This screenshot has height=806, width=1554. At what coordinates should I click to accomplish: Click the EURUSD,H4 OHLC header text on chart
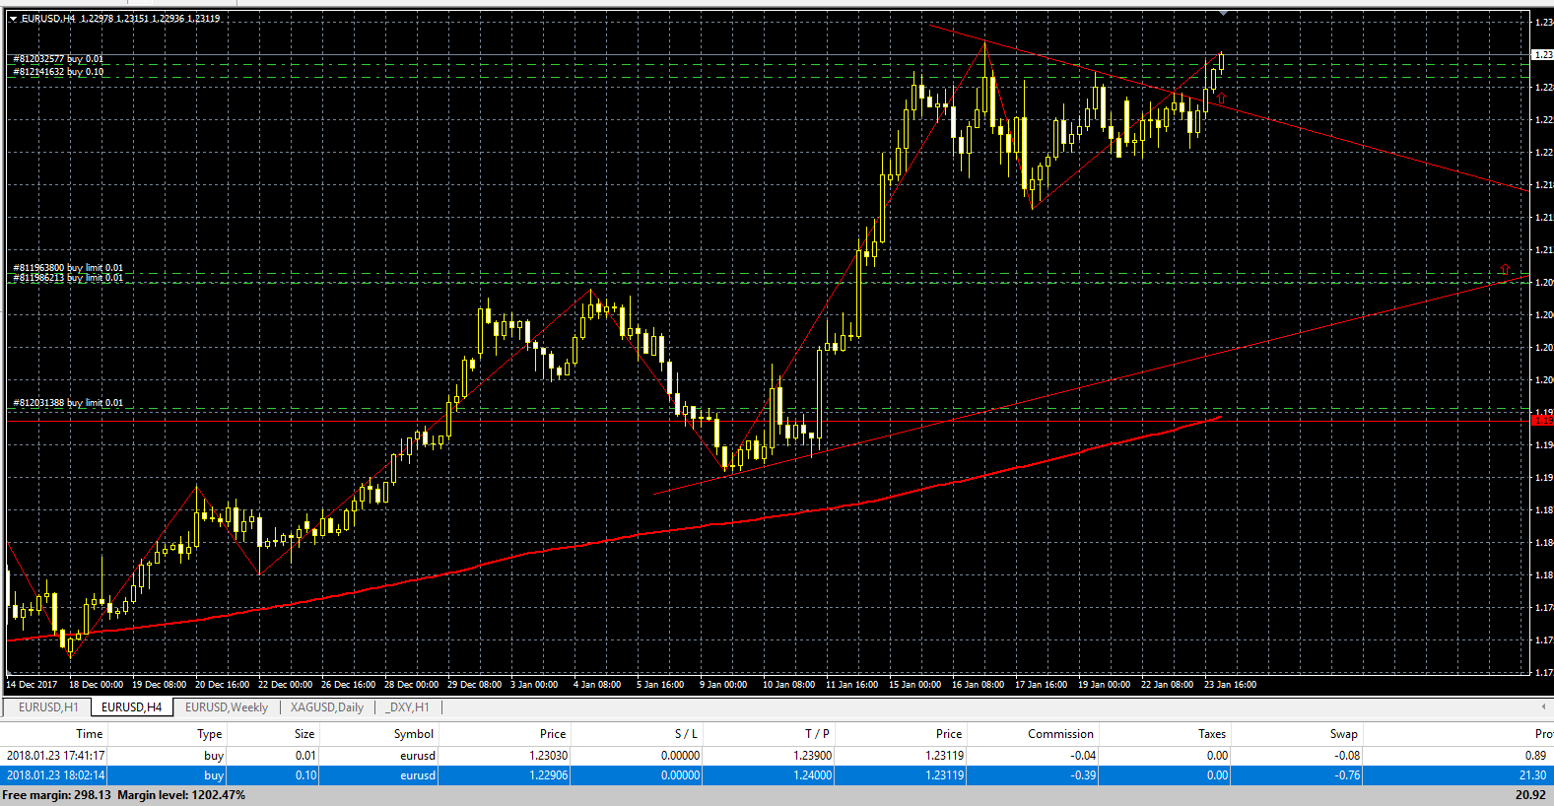(x=120, y=19)
